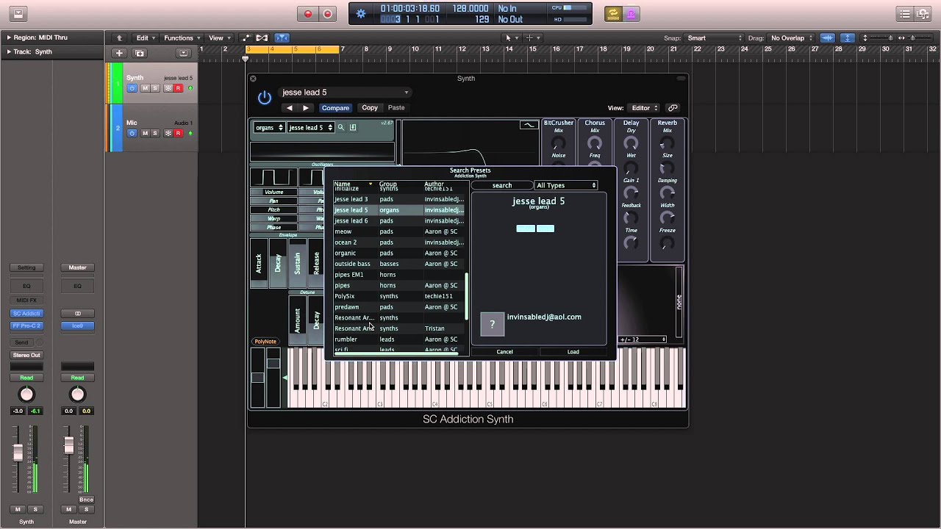This screenshot has width=941, height=529.
Task: Click the plug-in Link chain icon
Action: coord(673,108)
